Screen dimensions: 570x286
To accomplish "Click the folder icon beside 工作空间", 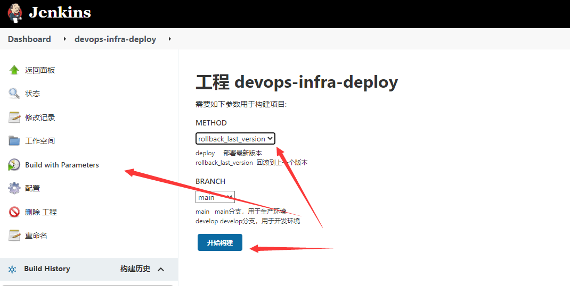I will pyautogui.click(x=14, y=141).
